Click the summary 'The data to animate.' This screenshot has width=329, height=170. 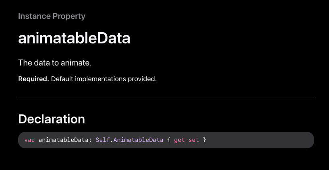55,63
